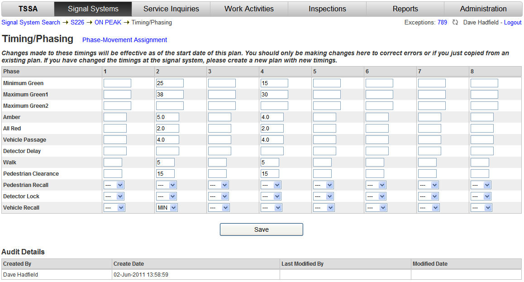Screen dimensions: 524x282
Task: Open the Administration tab
Action: point(483,9)
